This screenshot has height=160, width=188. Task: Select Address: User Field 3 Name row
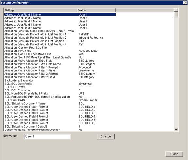[60, 21]
